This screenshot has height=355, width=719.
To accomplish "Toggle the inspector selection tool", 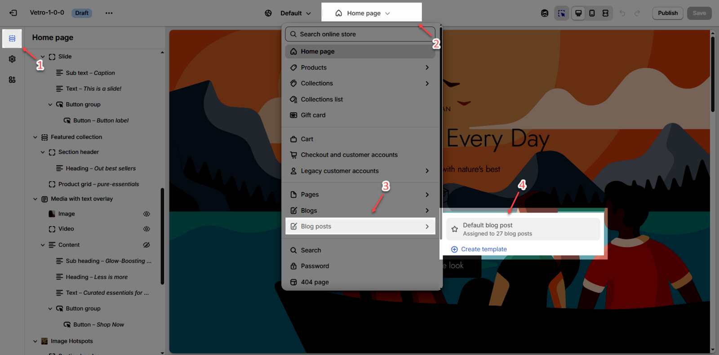I will point(561,13).
